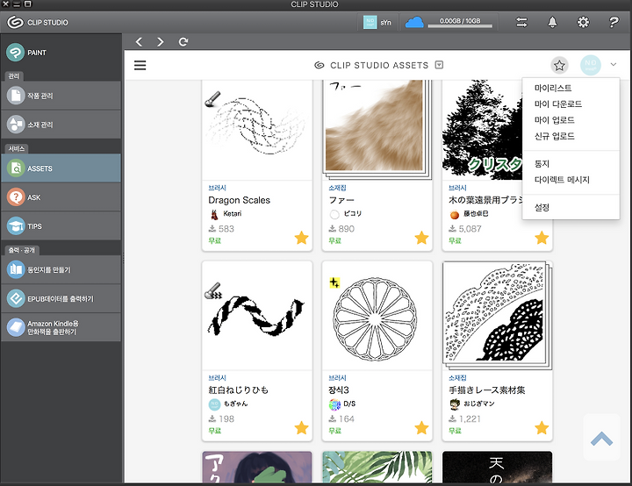Screen dimensions: 632x486
Task: Open the 장식3 asset title
Action: (x=339, y=390)
